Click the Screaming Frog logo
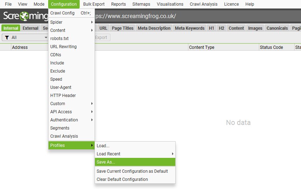The width and height of the screenshot is (301, 189). point(25,16)
